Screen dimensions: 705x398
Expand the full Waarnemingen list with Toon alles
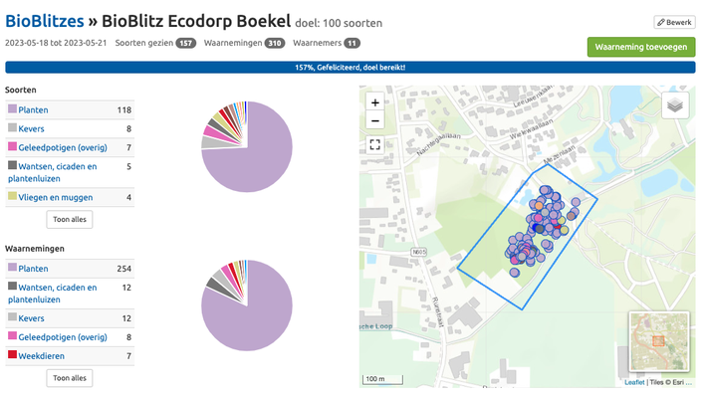(x=70, y=378)
